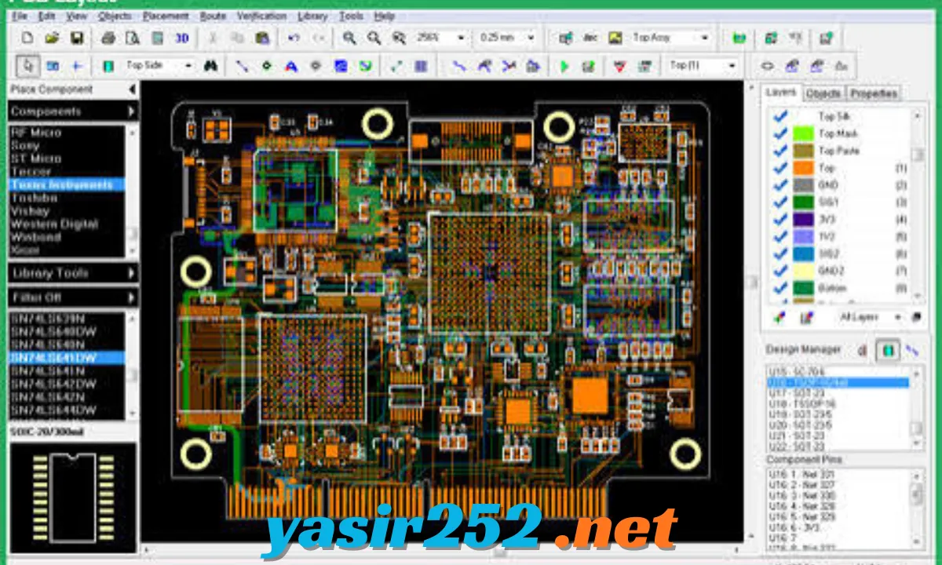Image resolution: width=942 pixels, height=565 pixels.
Task: Open the Library menu
Action: (312, 16)
